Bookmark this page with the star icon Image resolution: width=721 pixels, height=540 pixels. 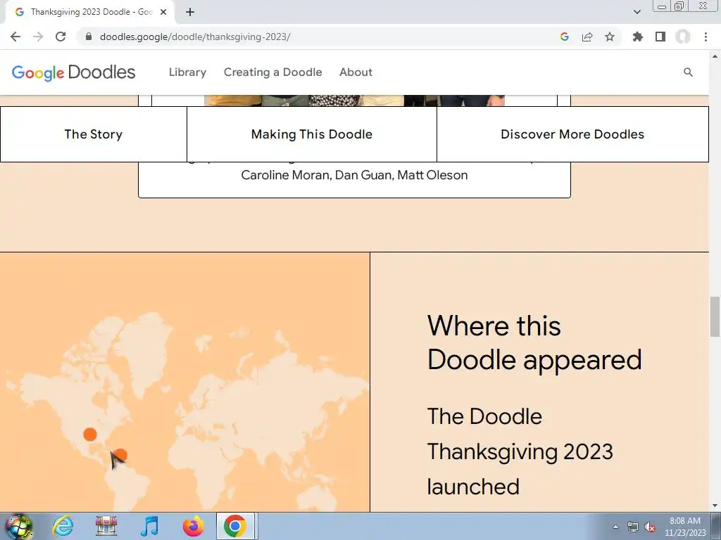(610, 37)
